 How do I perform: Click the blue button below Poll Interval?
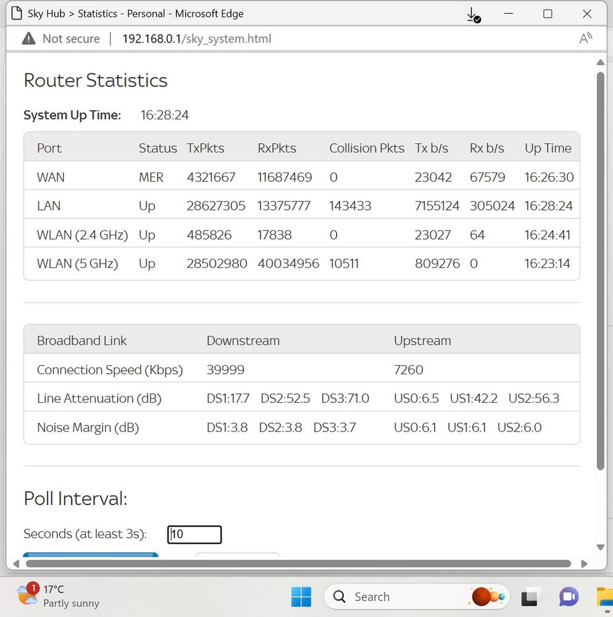coord(90,555)
